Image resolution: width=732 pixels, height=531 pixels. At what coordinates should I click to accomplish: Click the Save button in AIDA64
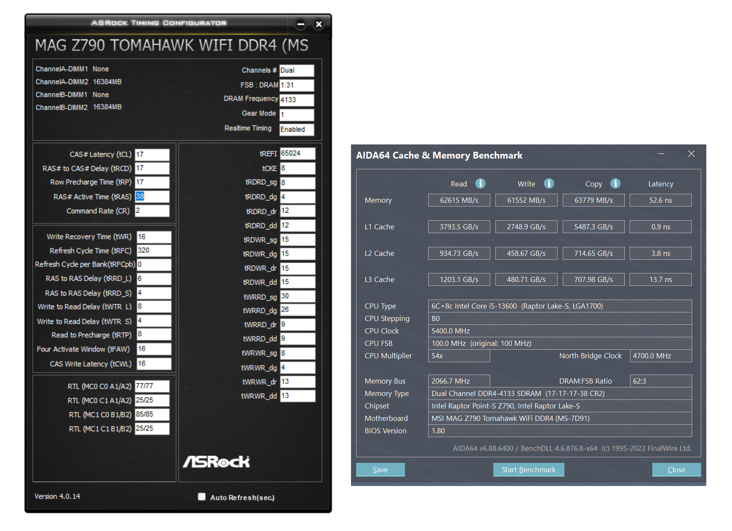[x=380, y=470]
